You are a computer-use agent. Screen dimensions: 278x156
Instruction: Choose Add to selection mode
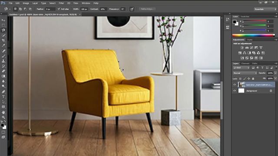point(20,9)
